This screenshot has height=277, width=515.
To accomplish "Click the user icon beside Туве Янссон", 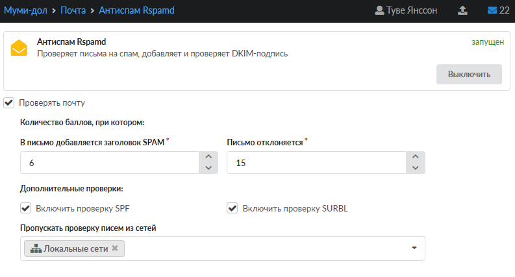I will [380, 10].
